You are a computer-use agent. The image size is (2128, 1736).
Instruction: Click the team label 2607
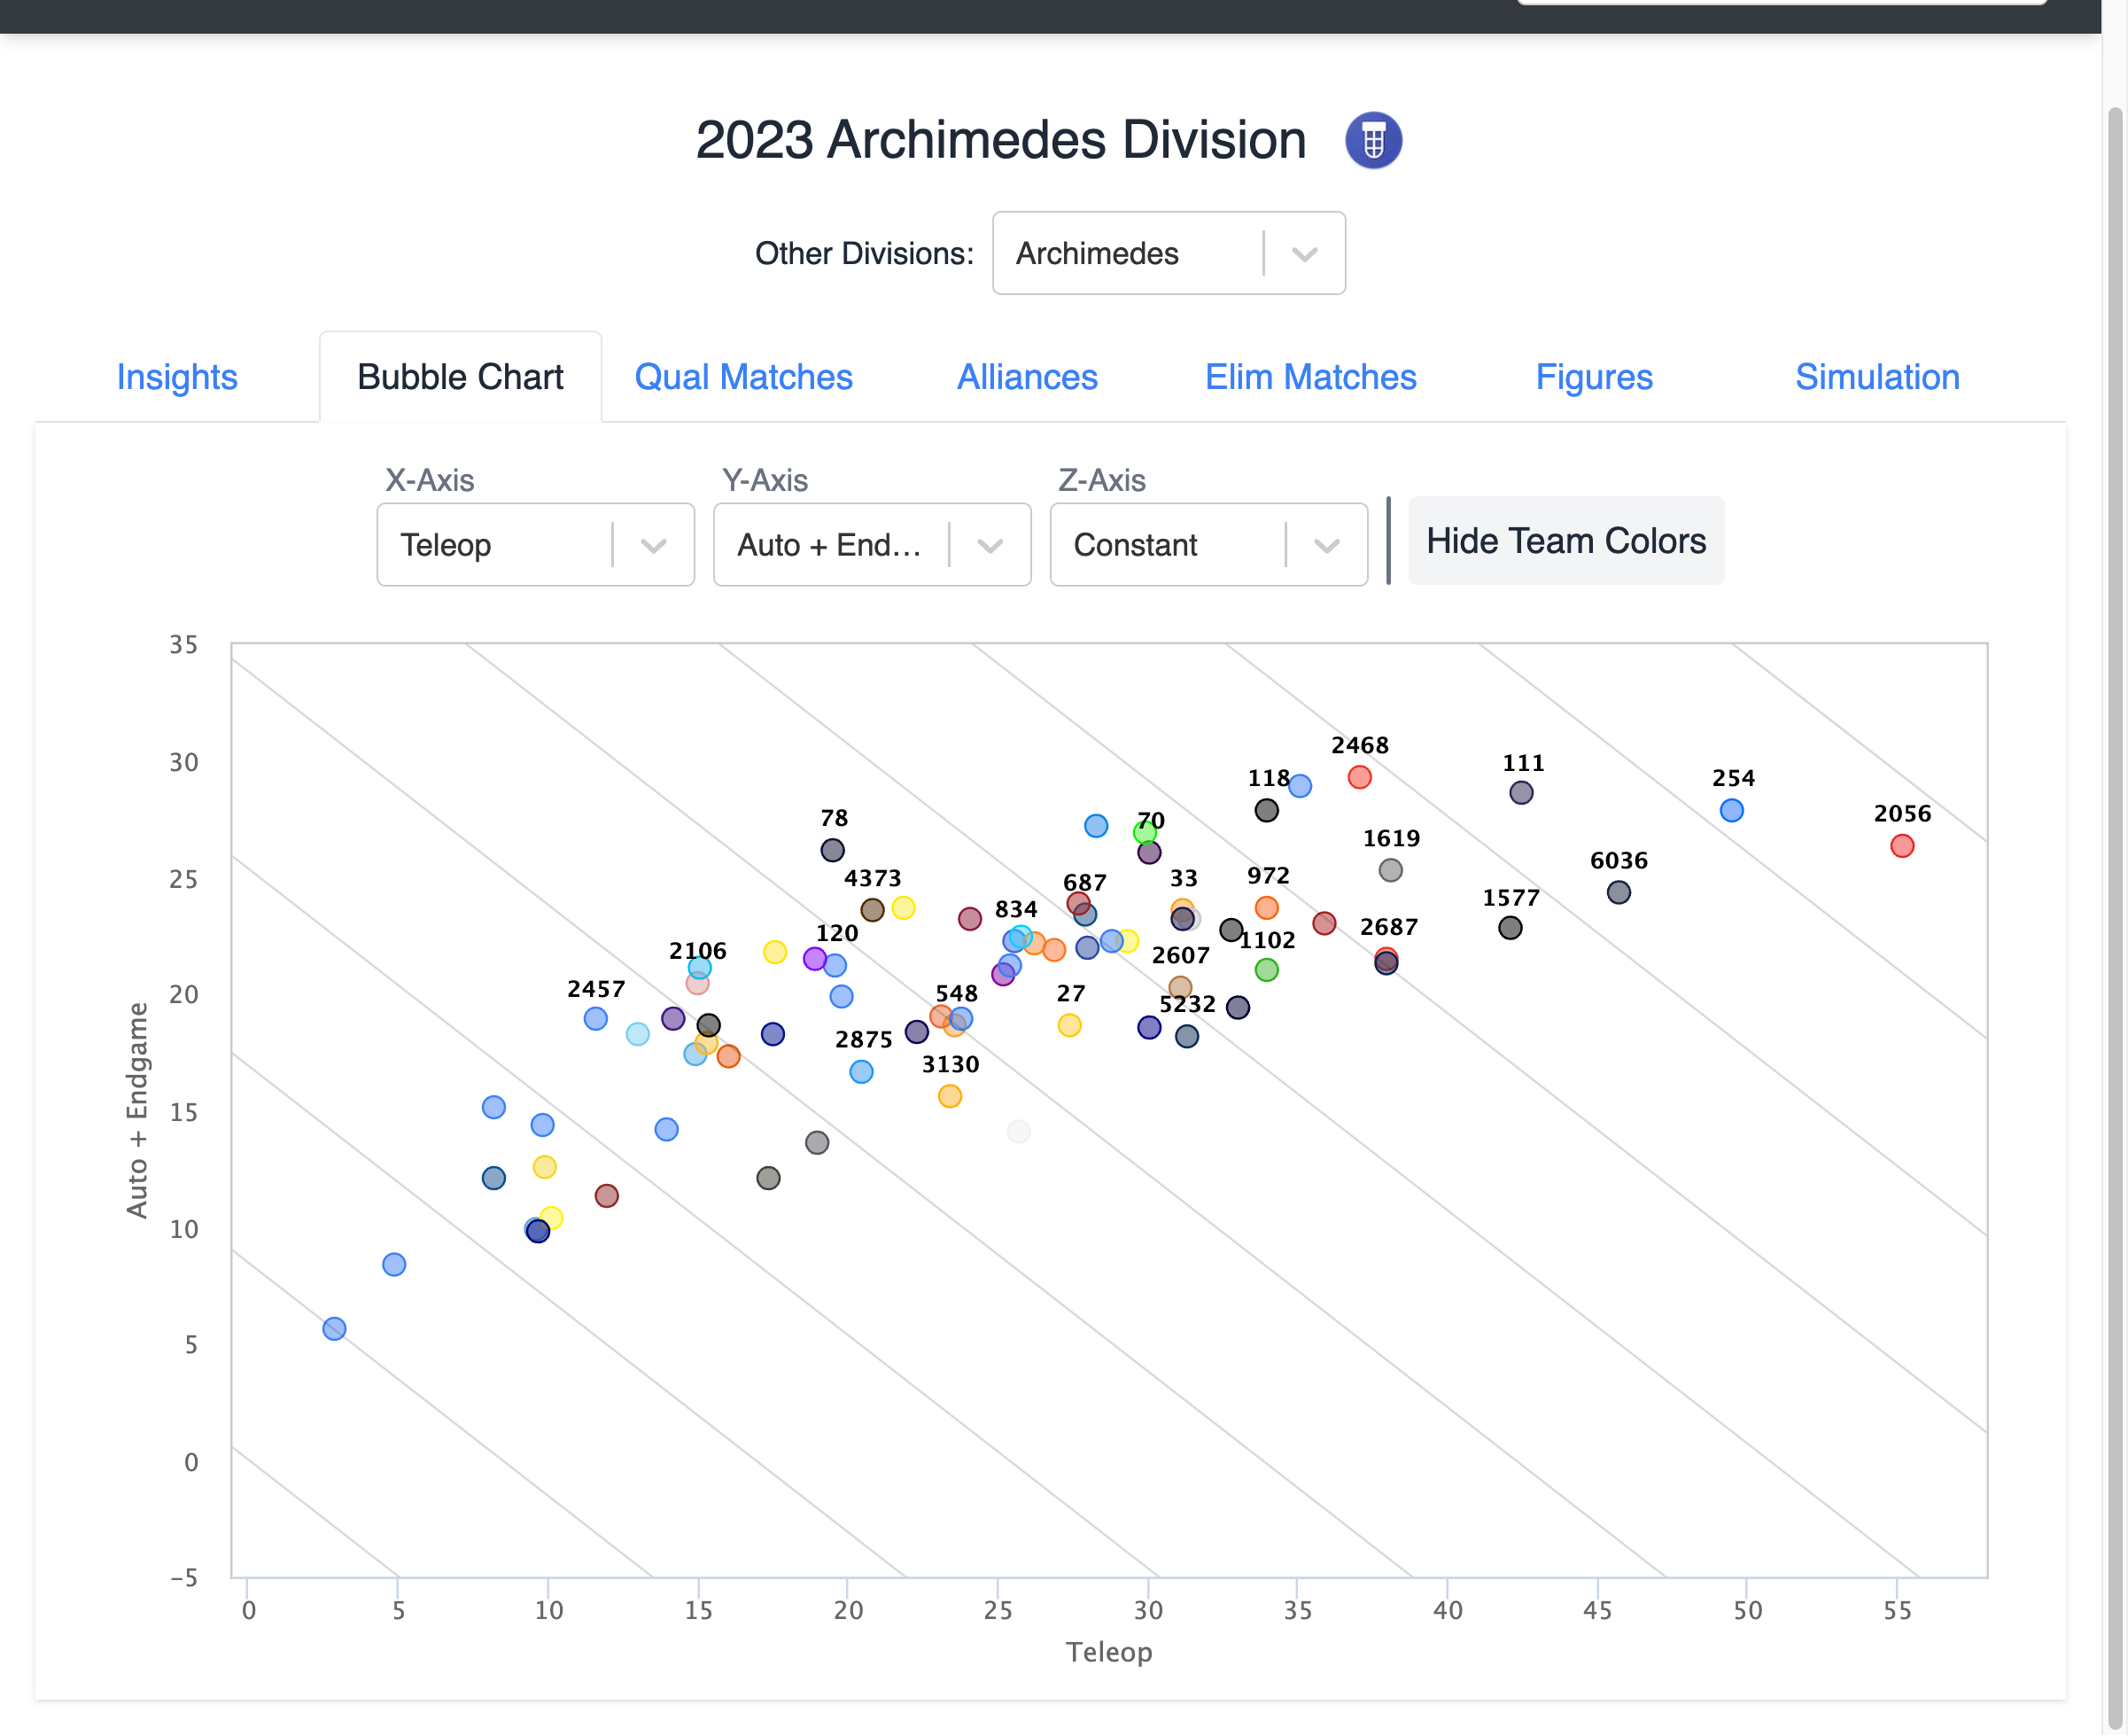coord(1180,955)
